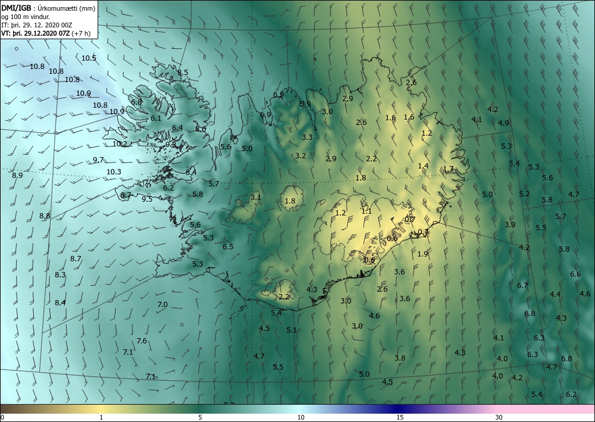Click the 5.2 value label
This screenshot has width=595, height=422.
[524, 193]
